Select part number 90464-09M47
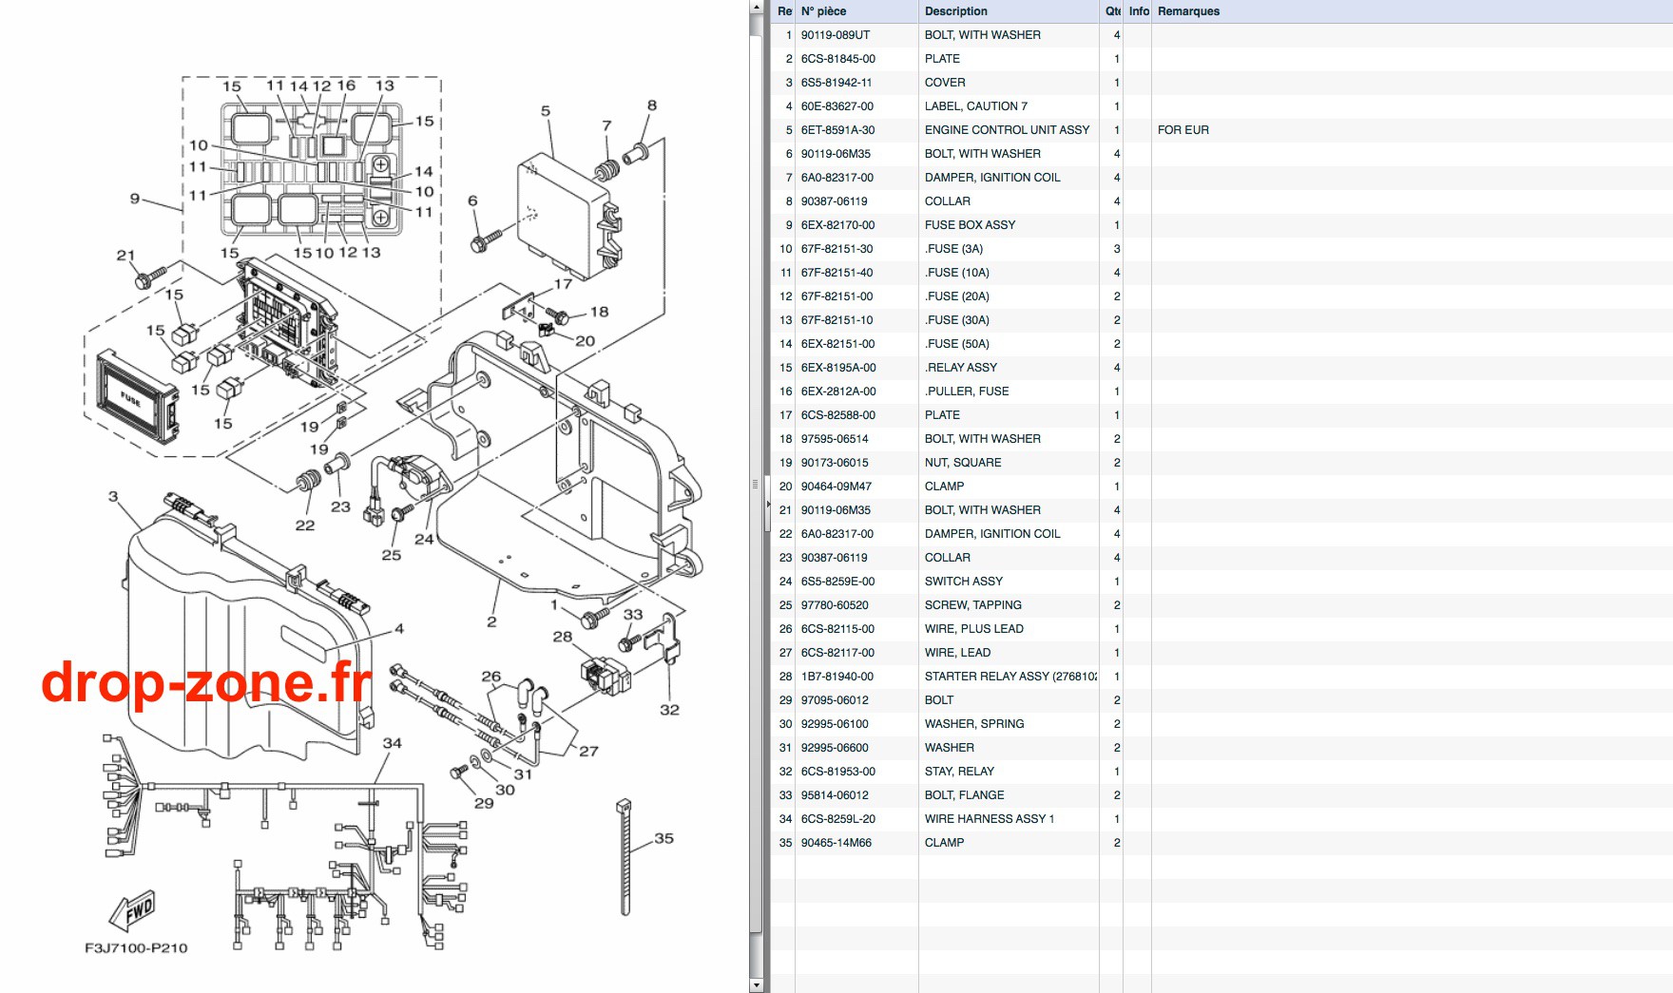The width and height of the screenshot is (1673, 993). (x=836, y=487)
